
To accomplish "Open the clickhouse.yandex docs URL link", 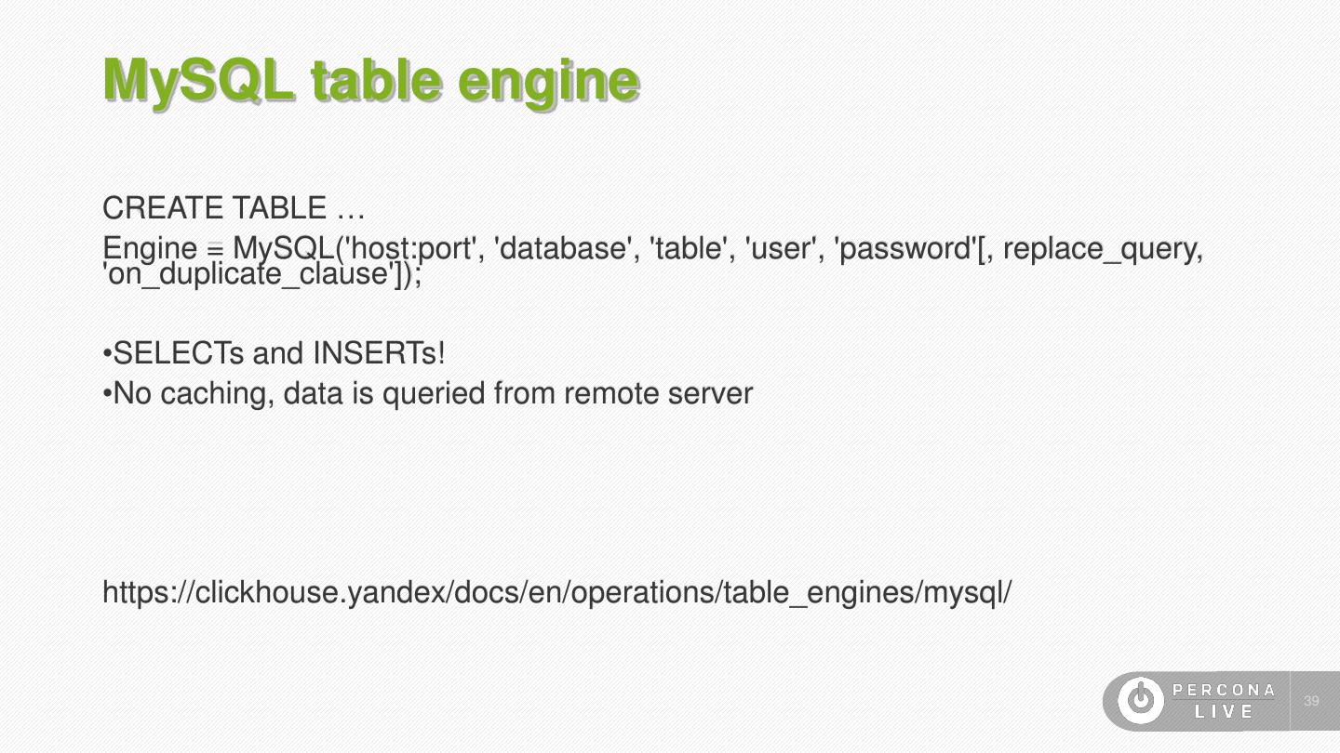I will pyautogui.click(x=556, y=592).
